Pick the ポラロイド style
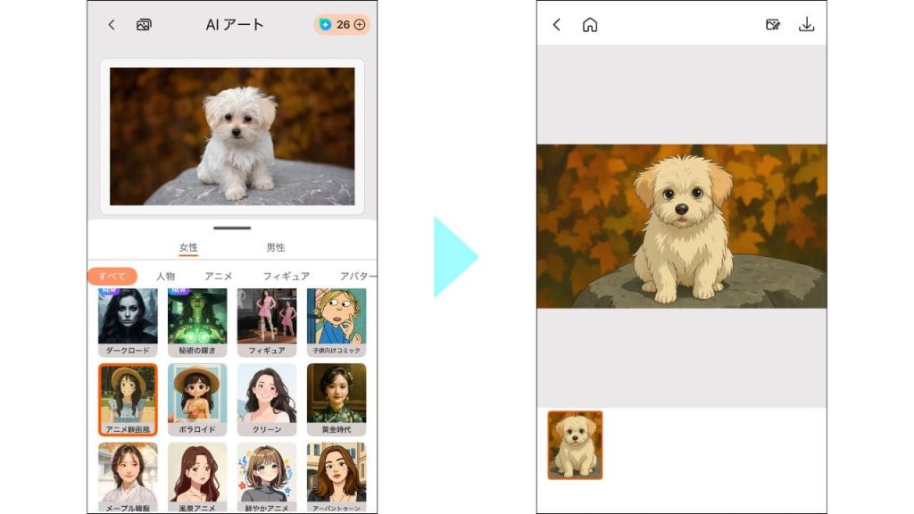The height and width of the screenshot is (514, 914). coord(197,397)
